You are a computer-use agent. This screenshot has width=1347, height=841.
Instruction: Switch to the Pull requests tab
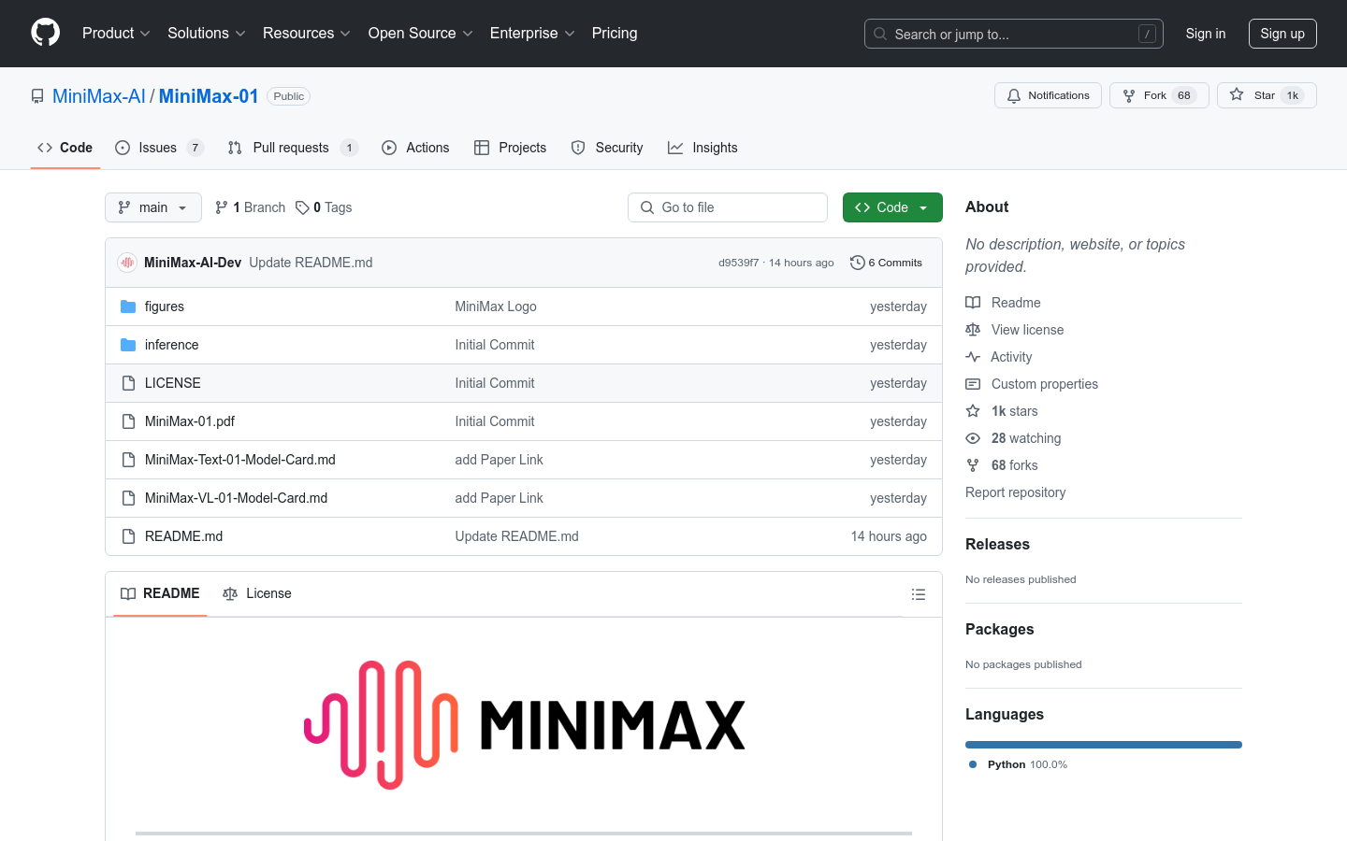click(293, 148)
